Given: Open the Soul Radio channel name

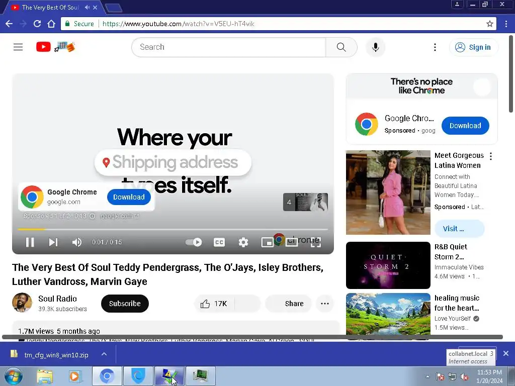Looking at the screenshot, I should pos(57,299).
